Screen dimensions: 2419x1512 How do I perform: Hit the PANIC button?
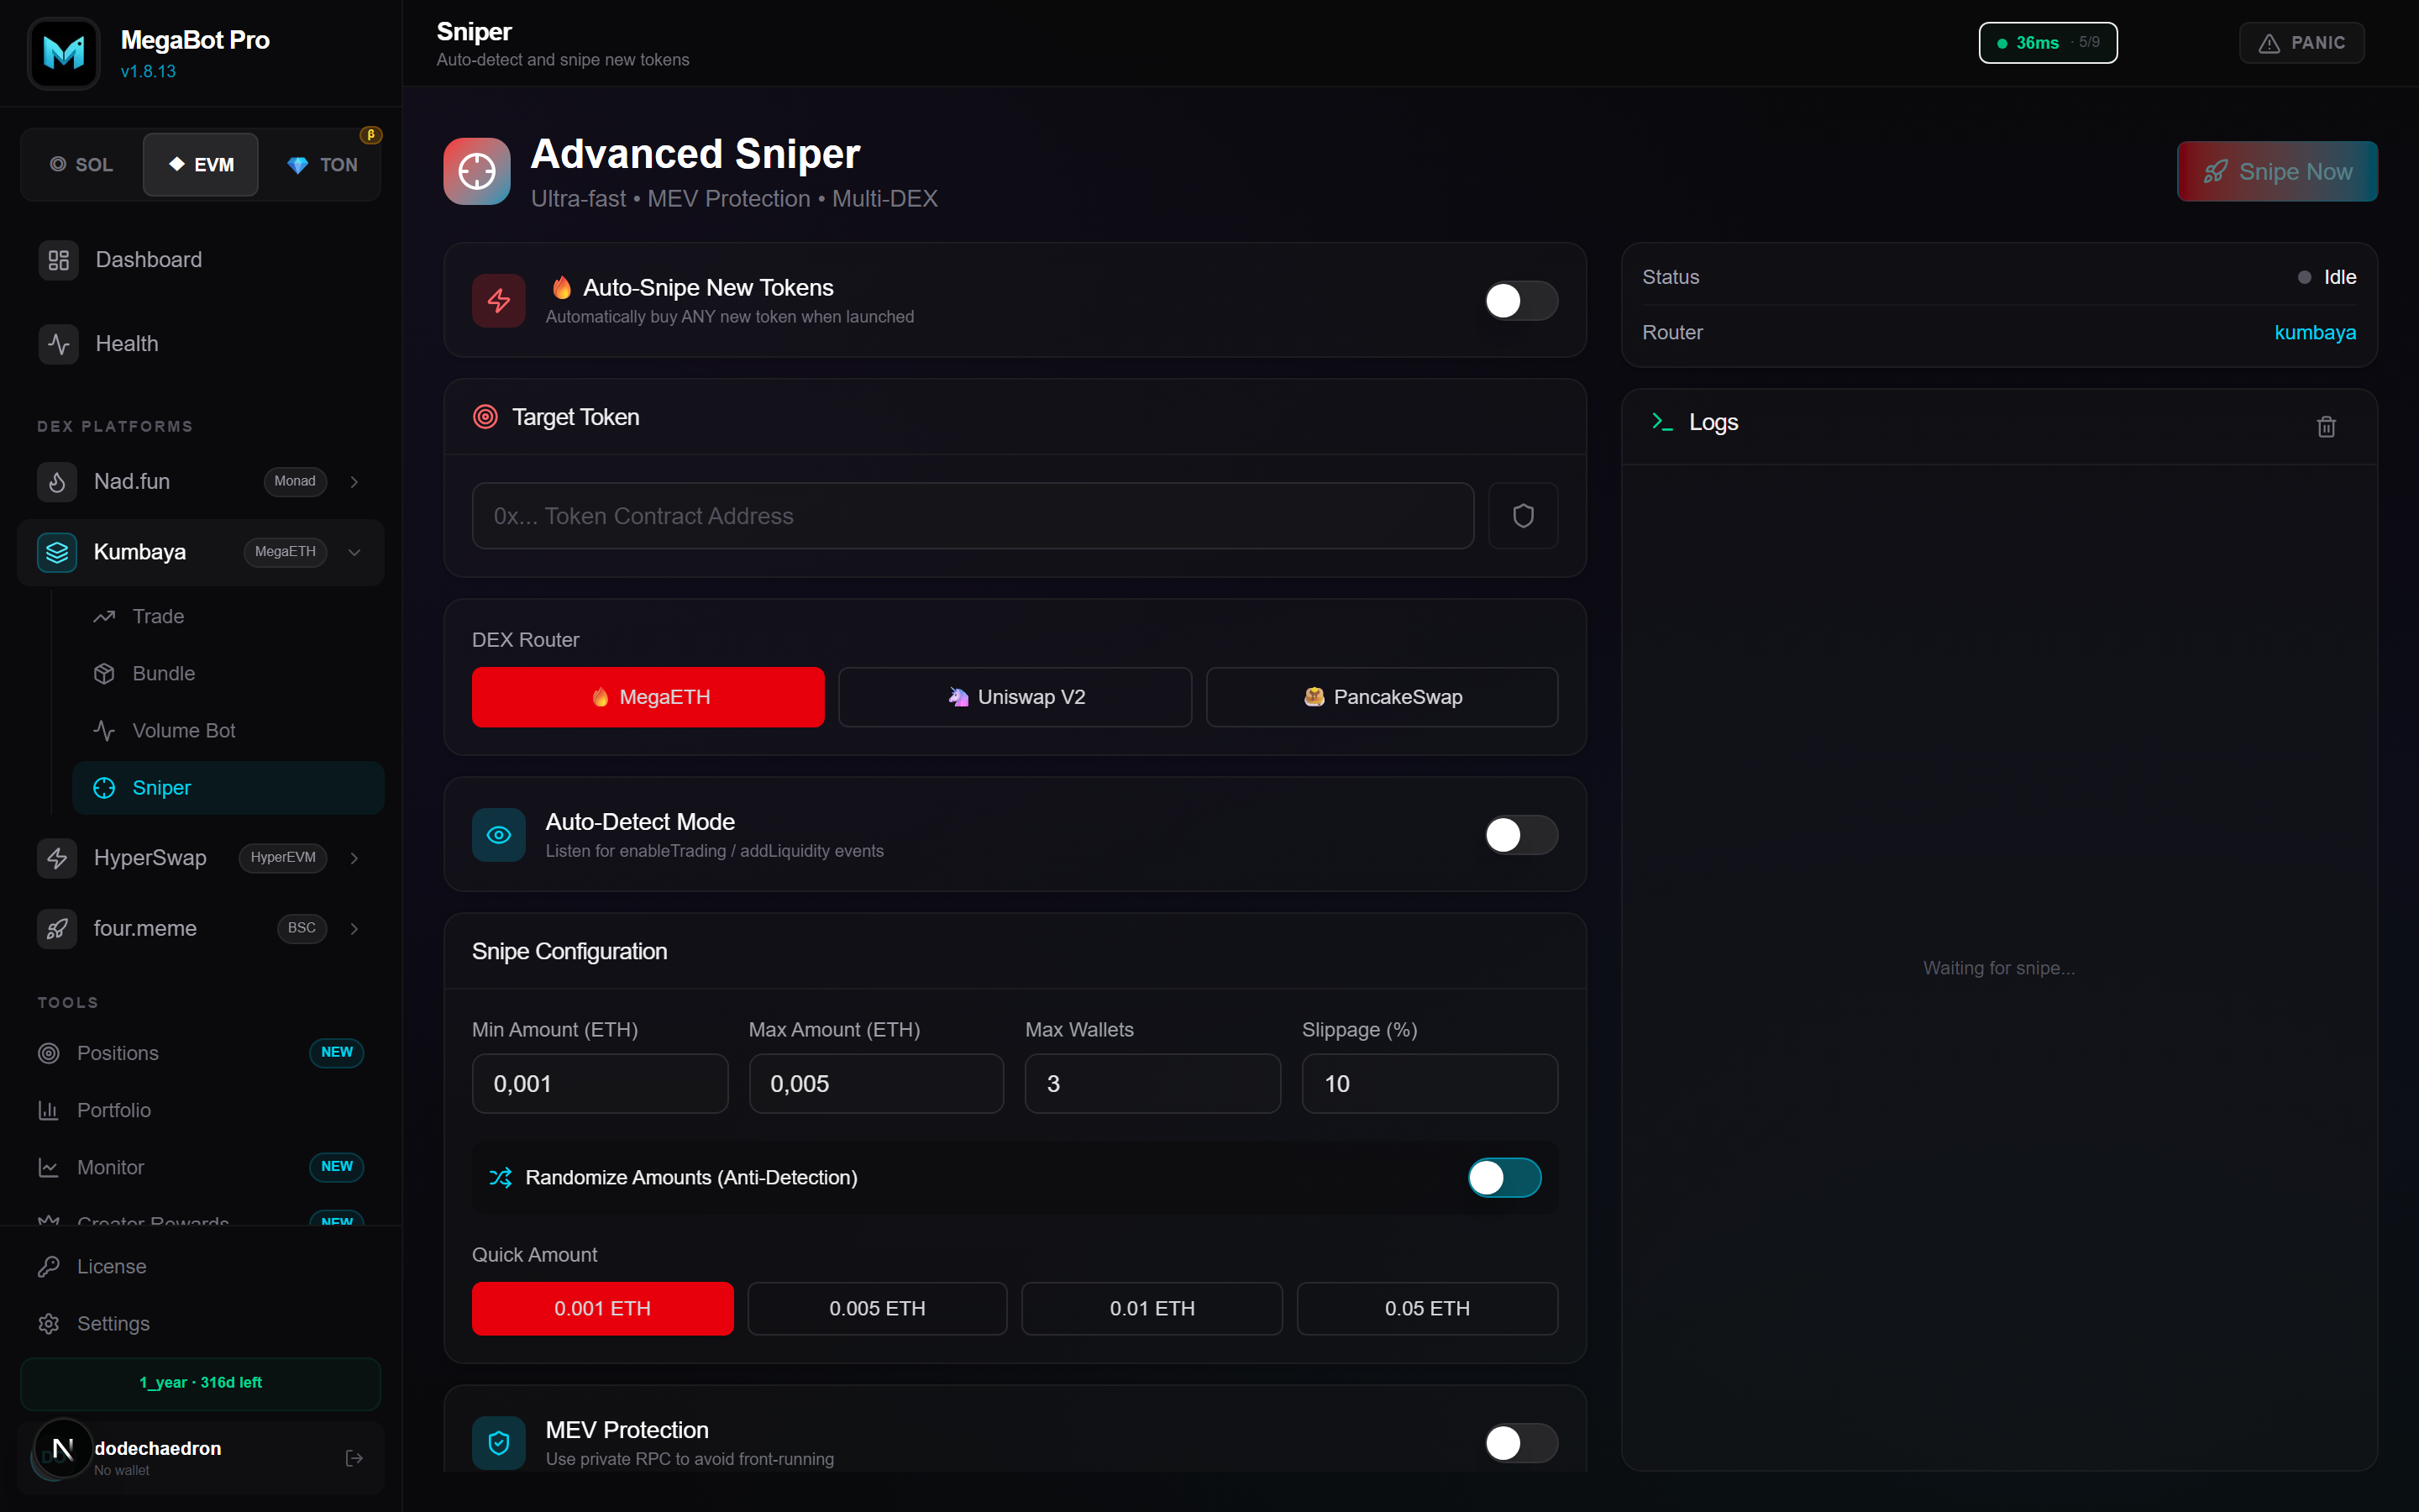(x=2302, y=43)
